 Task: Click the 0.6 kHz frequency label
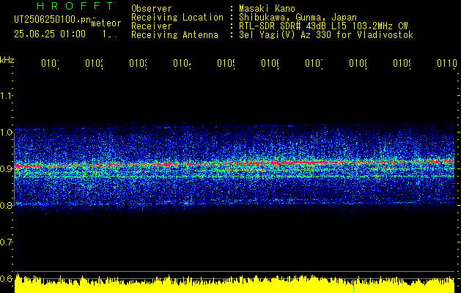pos(6,278)
